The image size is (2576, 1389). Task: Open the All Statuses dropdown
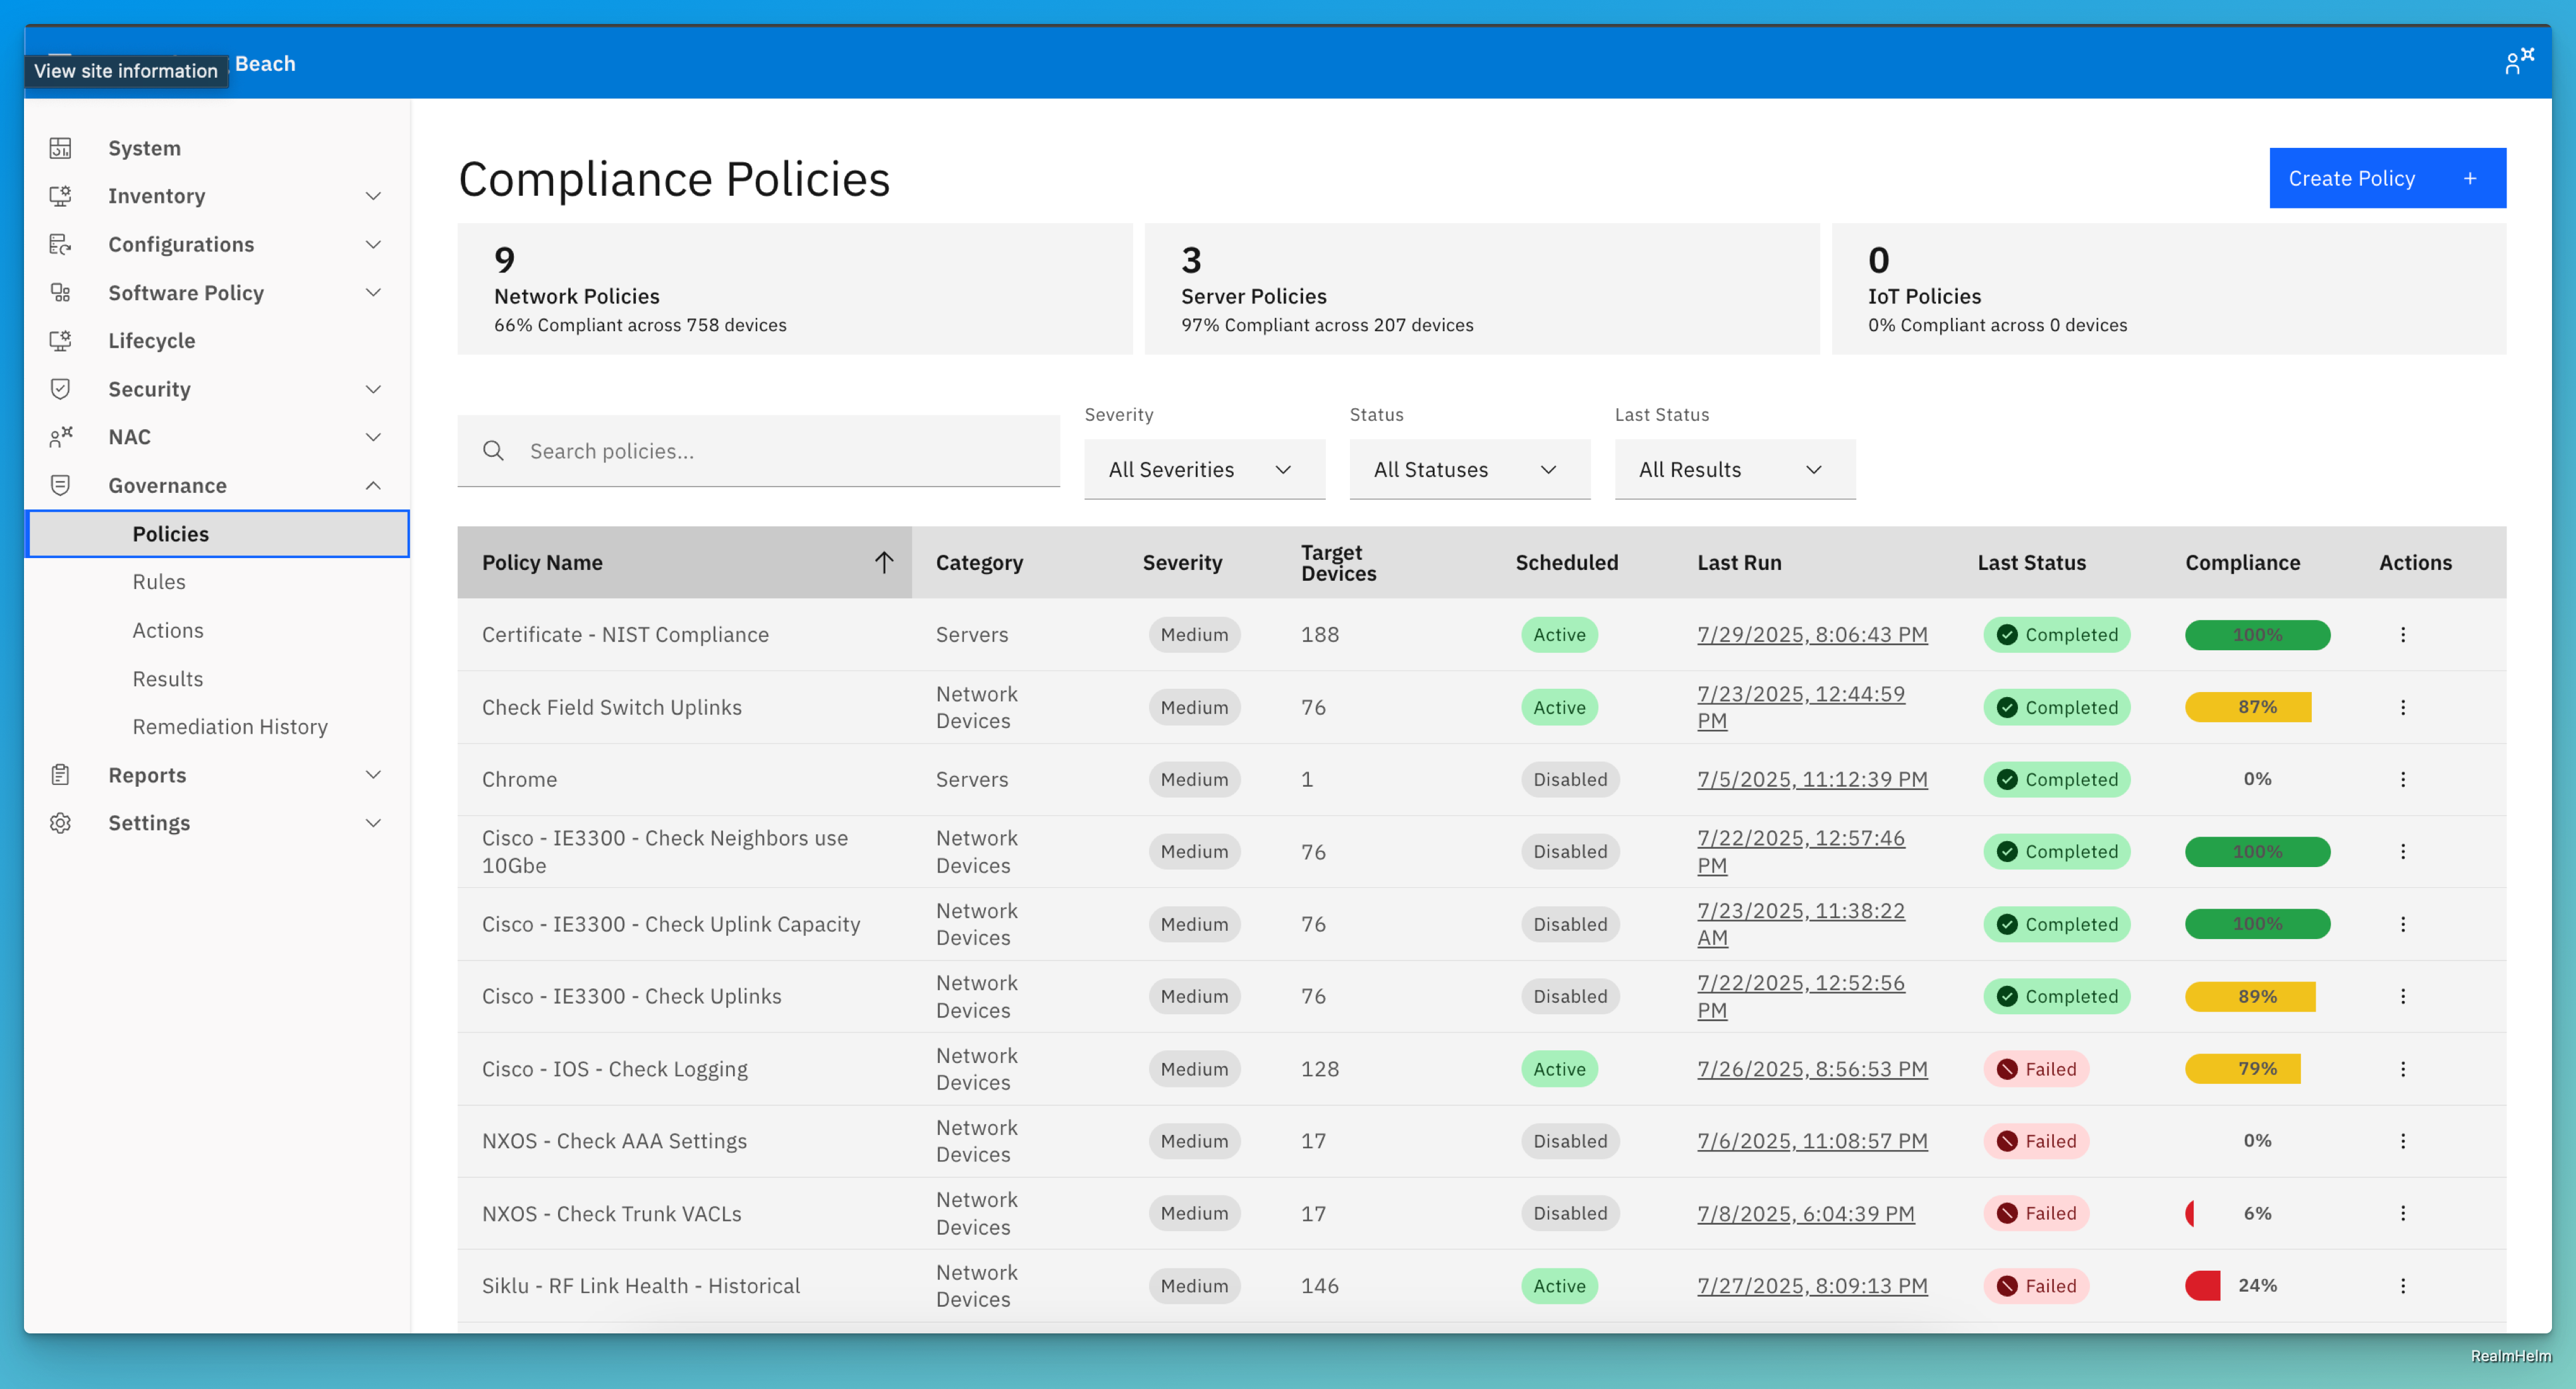(x=1469, y=469)
